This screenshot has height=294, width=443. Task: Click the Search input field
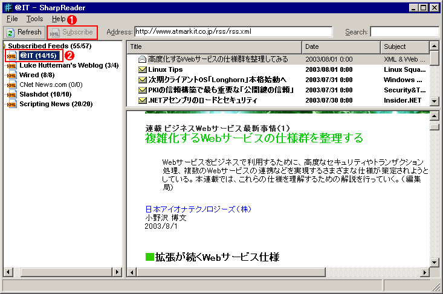tap(405, 31)
